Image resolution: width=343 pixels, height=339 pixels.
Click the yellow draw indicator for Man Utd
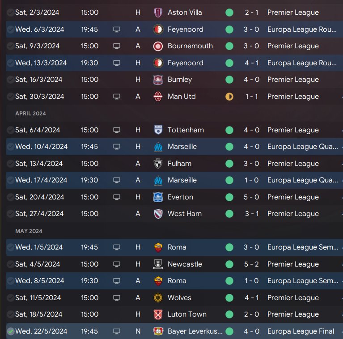click(229, 97)
